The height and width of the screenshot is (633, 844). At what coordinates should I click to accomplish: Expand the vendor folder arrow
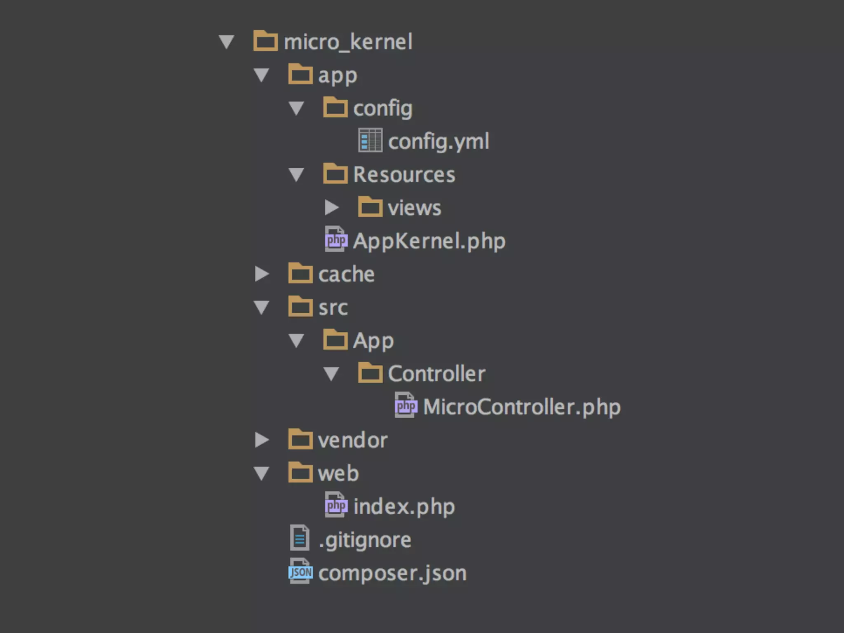262,440
